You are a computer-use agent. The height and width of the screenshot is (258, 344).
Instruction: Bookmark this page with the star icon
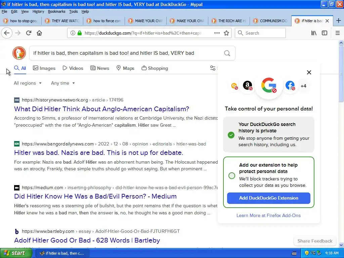coord(226,33)
